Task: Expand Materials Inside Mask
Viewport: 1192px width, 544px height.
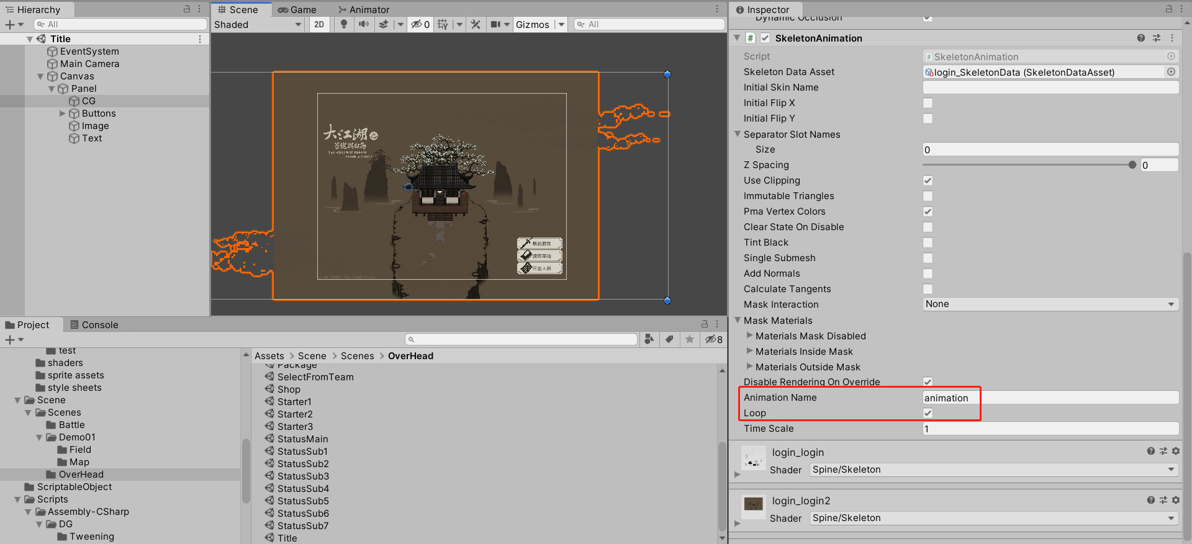Action: 749,351
